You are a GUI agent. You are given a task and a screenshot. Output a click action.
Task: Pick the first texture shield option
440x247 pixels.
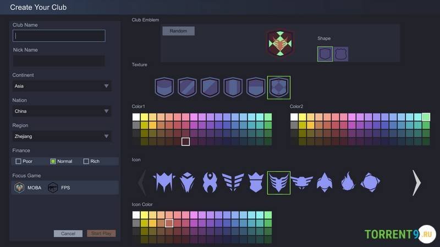(164, 87)
